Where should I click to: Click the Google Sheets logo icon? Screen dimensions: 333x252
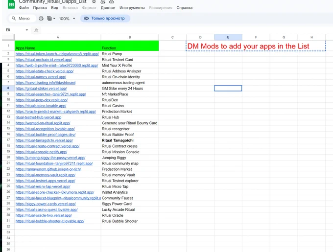click(x=11, y=4)
